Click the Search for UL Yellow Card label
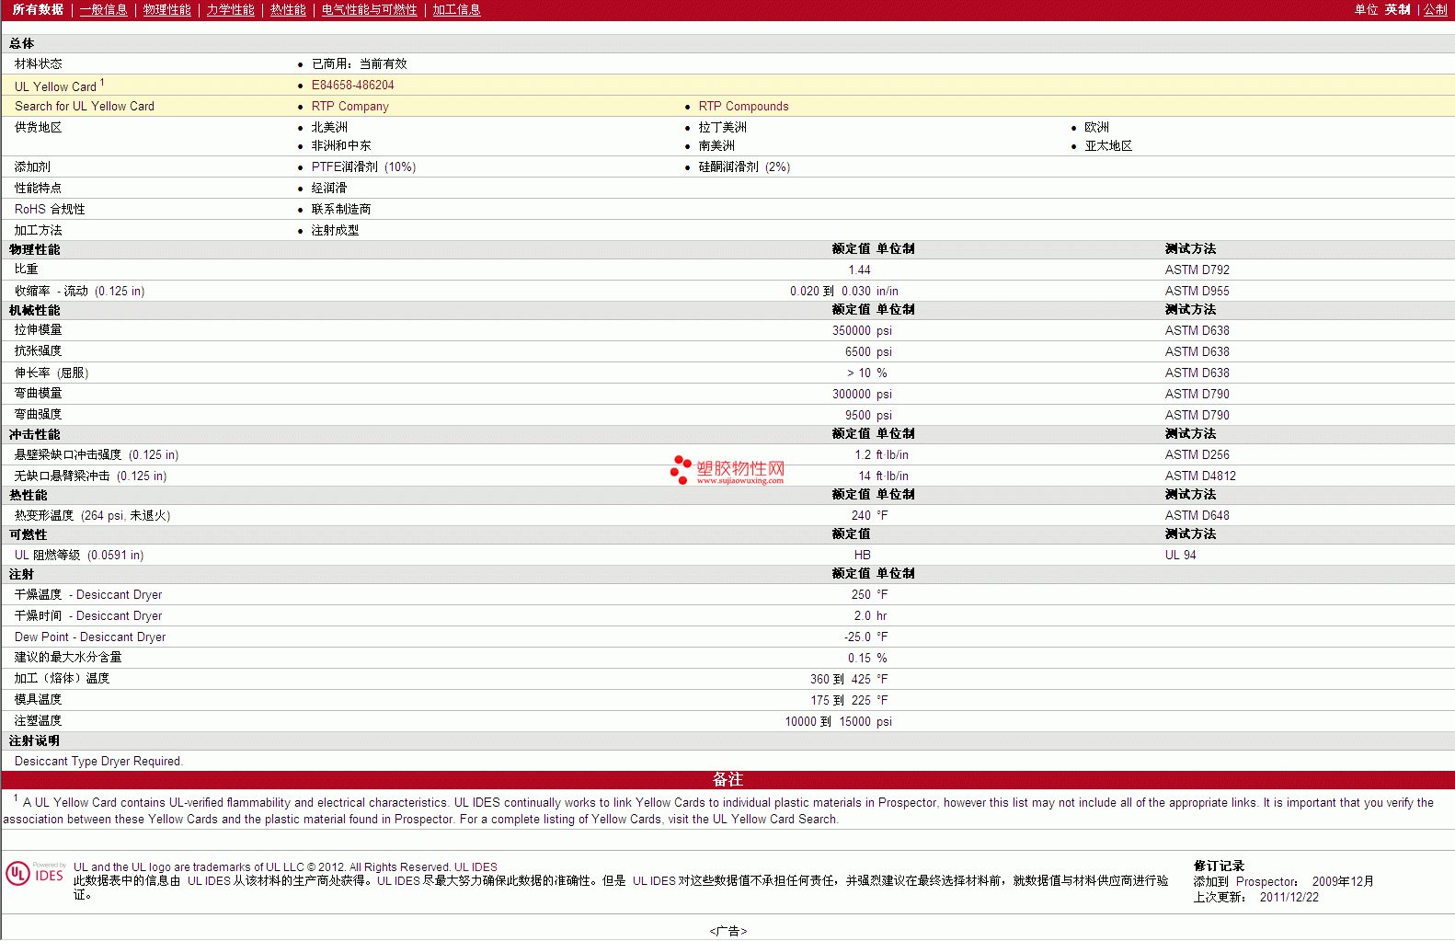The height and width of the screenshot is (941, 1455). (x=85, y=106)
